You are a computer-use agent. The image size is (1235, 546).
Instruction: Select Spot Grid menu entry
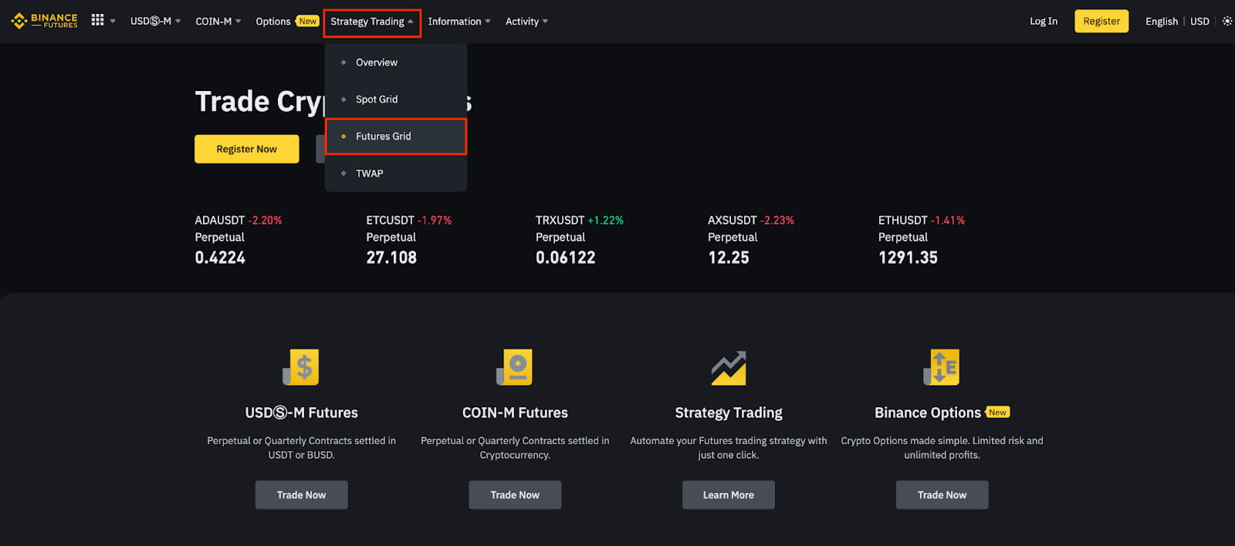coord(396,99)
